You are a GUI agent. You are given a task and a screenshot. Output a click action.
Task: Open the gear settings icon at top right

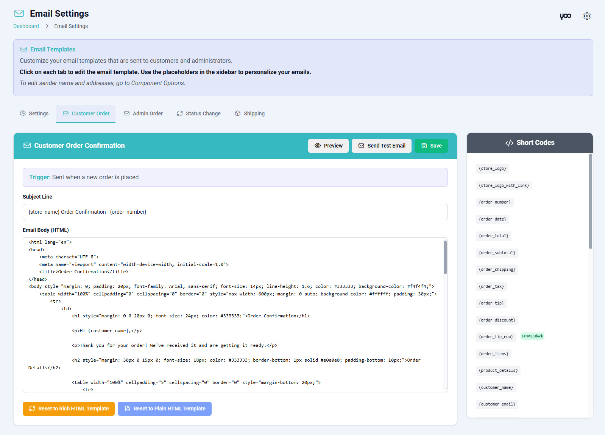587,16
